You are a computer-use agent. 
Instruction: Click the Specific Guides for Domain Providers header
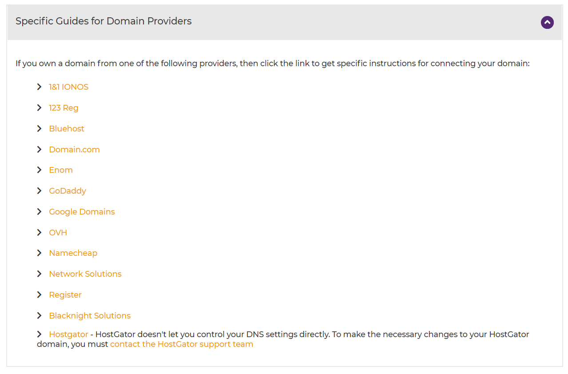click(103, 21)
